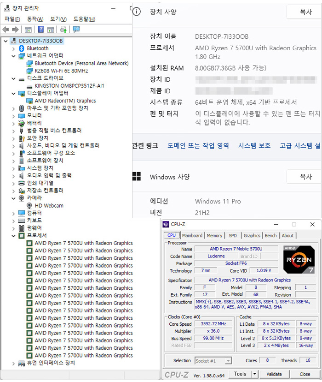Click the 배터리 battery category icon

22,123
